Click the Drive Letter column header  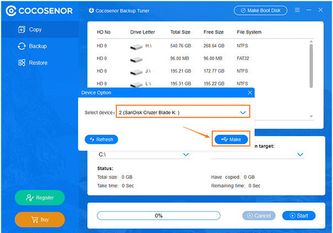[143, 32]
